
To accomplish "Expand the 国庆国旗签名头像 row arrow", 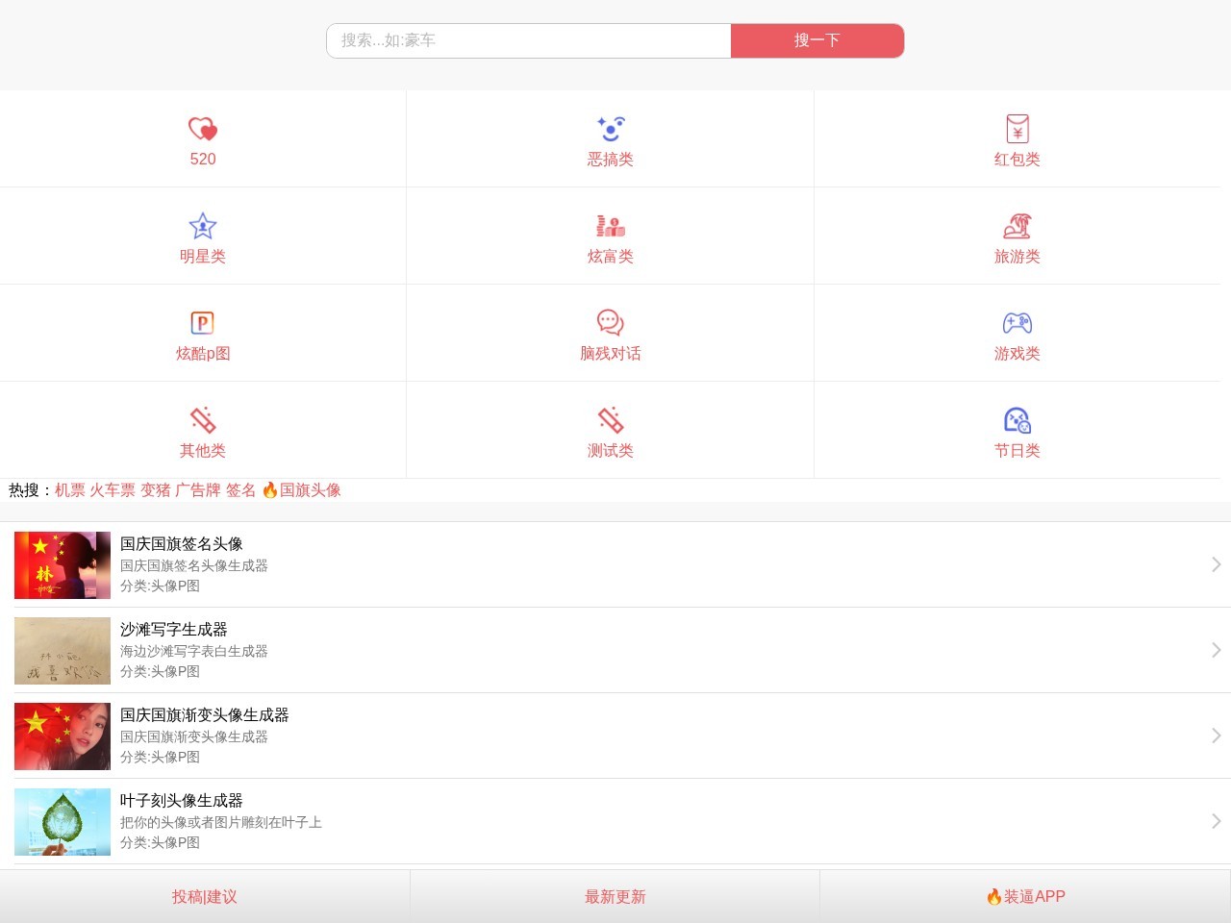I will tap(1216, 564).
